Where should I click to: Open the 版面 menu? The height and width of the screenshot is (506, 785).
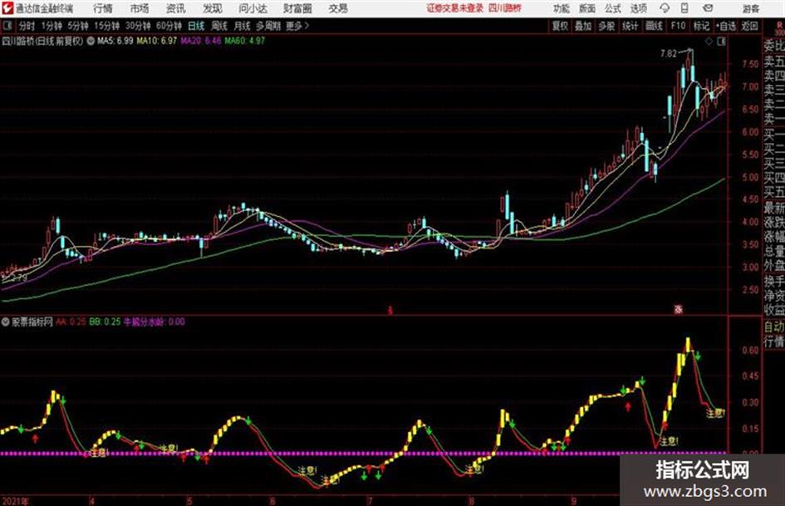[587, 8]
